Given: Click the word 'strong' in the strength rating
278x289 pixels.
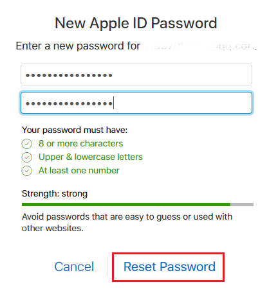Looking at the screenshot, I should click(75, 194).
